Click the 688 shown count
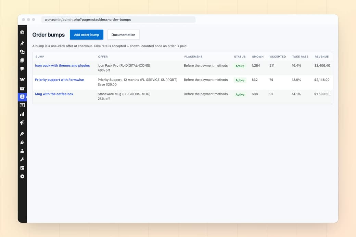 coord(255,94)
